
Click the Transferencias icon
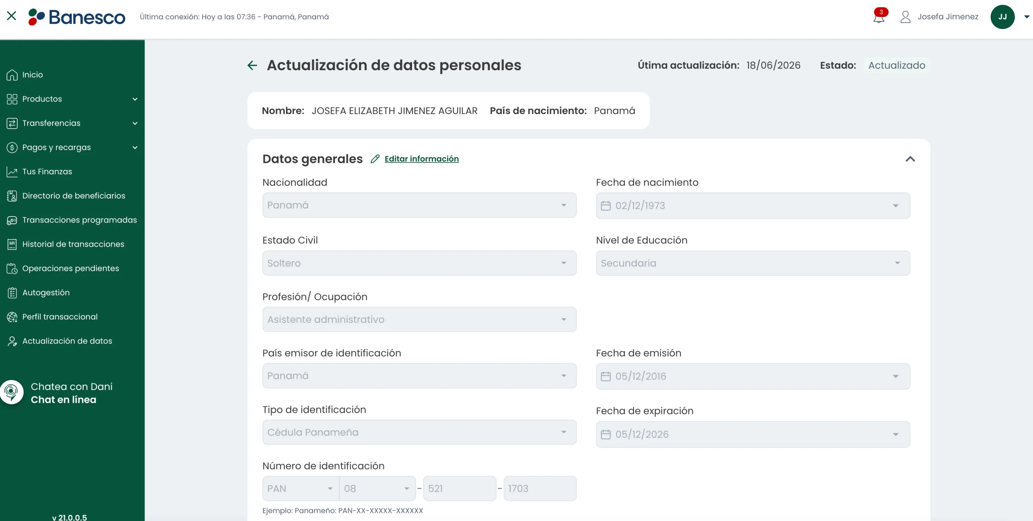point(12,123)
